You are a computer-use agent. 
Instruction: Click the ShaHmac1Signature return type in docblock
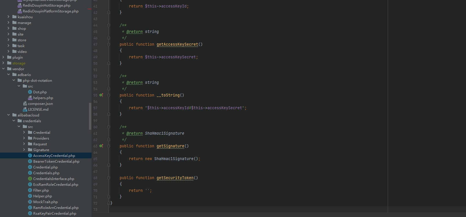click(165, 133)
